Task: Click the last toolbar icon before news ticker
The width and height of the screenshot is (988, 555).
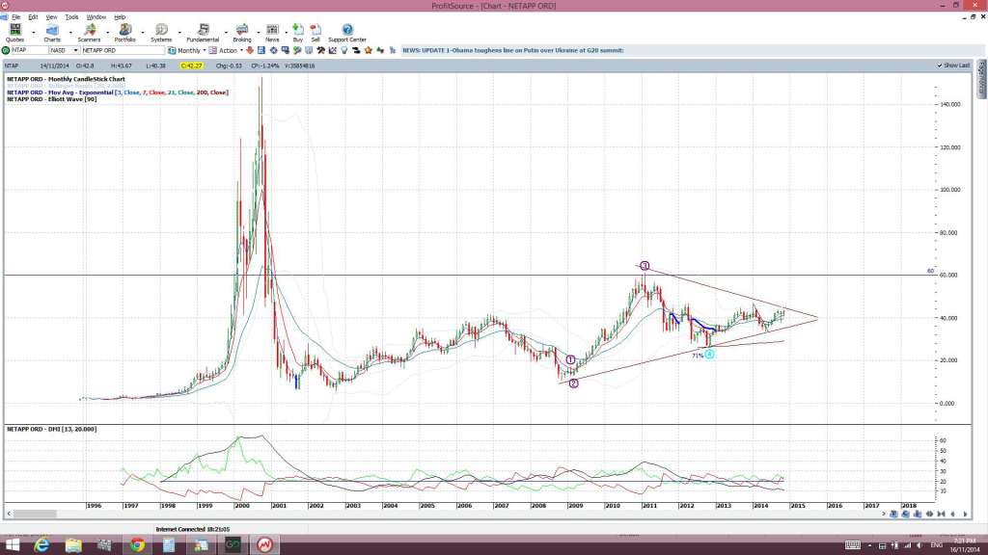Action: [393, 50]
